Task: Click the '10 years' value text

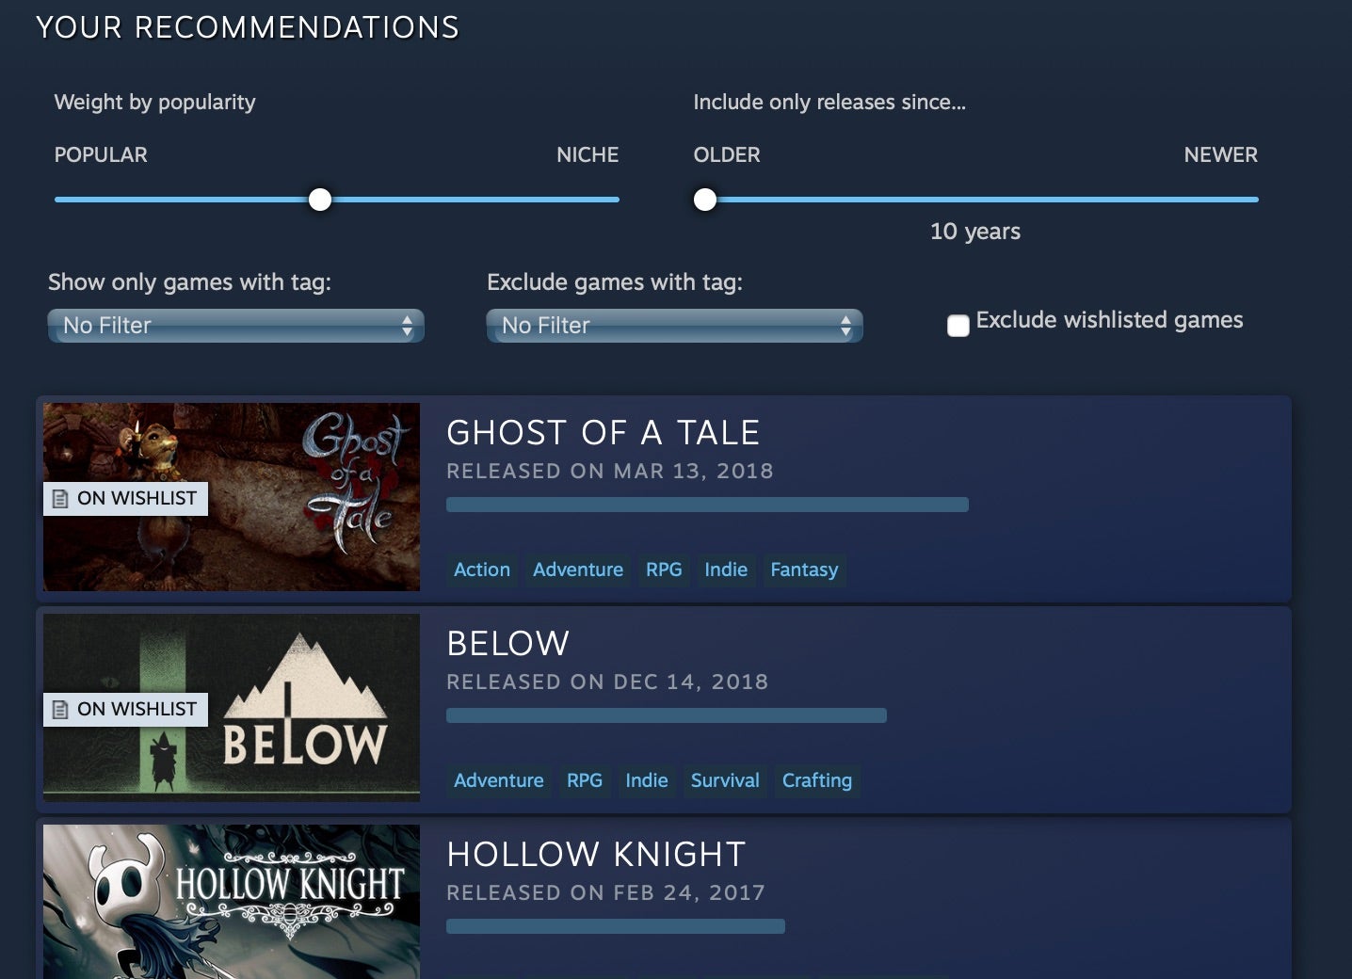Action: (975, 232)
